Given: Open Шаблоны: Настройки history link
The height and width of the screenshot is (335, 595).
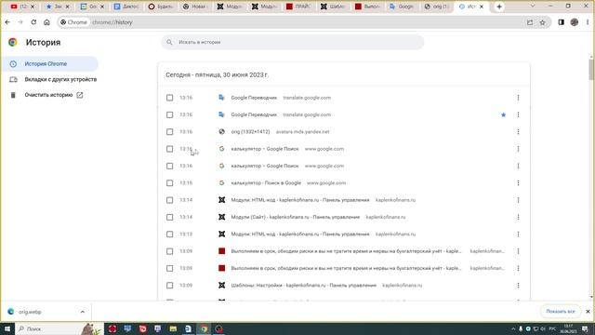Looking at the screenshot, I should [x=304, y=286].
